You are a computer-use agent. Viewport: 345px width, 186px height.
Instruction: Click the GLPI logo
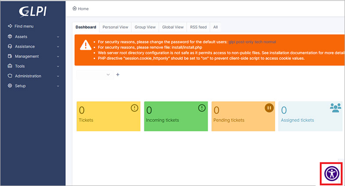tap(33, 11)
